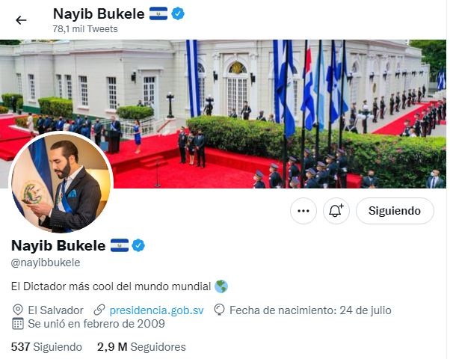
Task: View the 2,9 M Seguidores list
Action: pos(141,347)
